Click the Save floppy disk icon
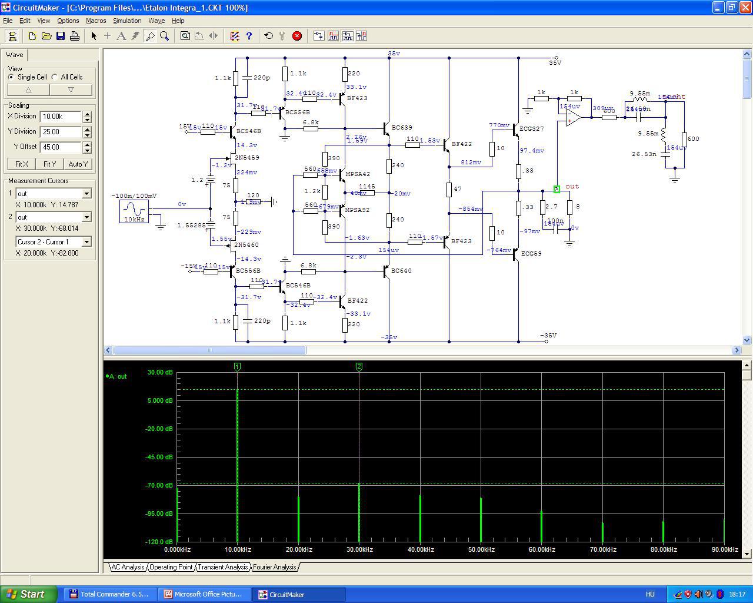Viewport: 753px width, 603px height. (61, 36)
